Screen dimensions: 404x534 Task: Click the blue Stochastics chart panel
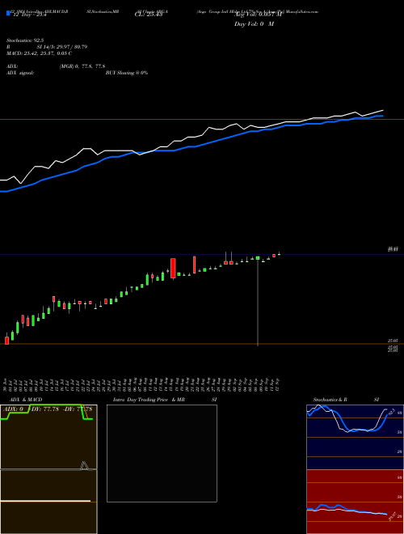355,437
